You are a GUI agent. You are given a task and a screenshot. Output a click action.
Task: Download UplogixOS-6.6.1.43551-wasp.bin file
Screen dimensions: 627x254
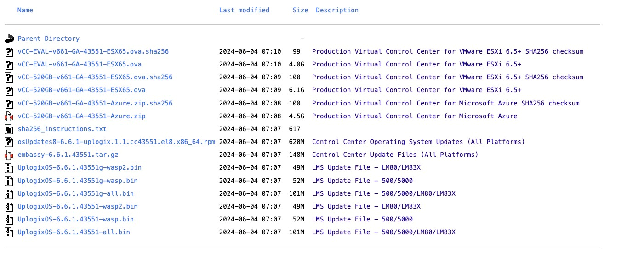tap(75, 220)
